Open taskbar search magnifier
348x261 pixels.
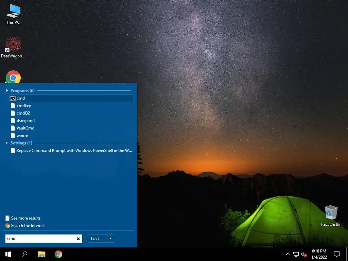(x=24, y=254)
